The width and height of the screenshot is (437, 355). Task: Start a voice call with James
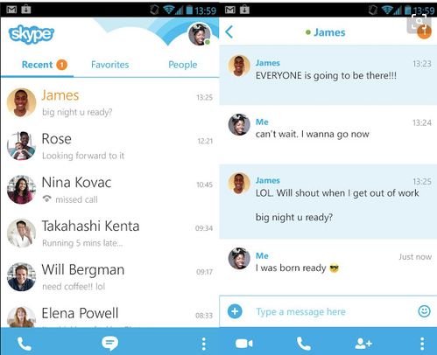(x=304, y=344)
